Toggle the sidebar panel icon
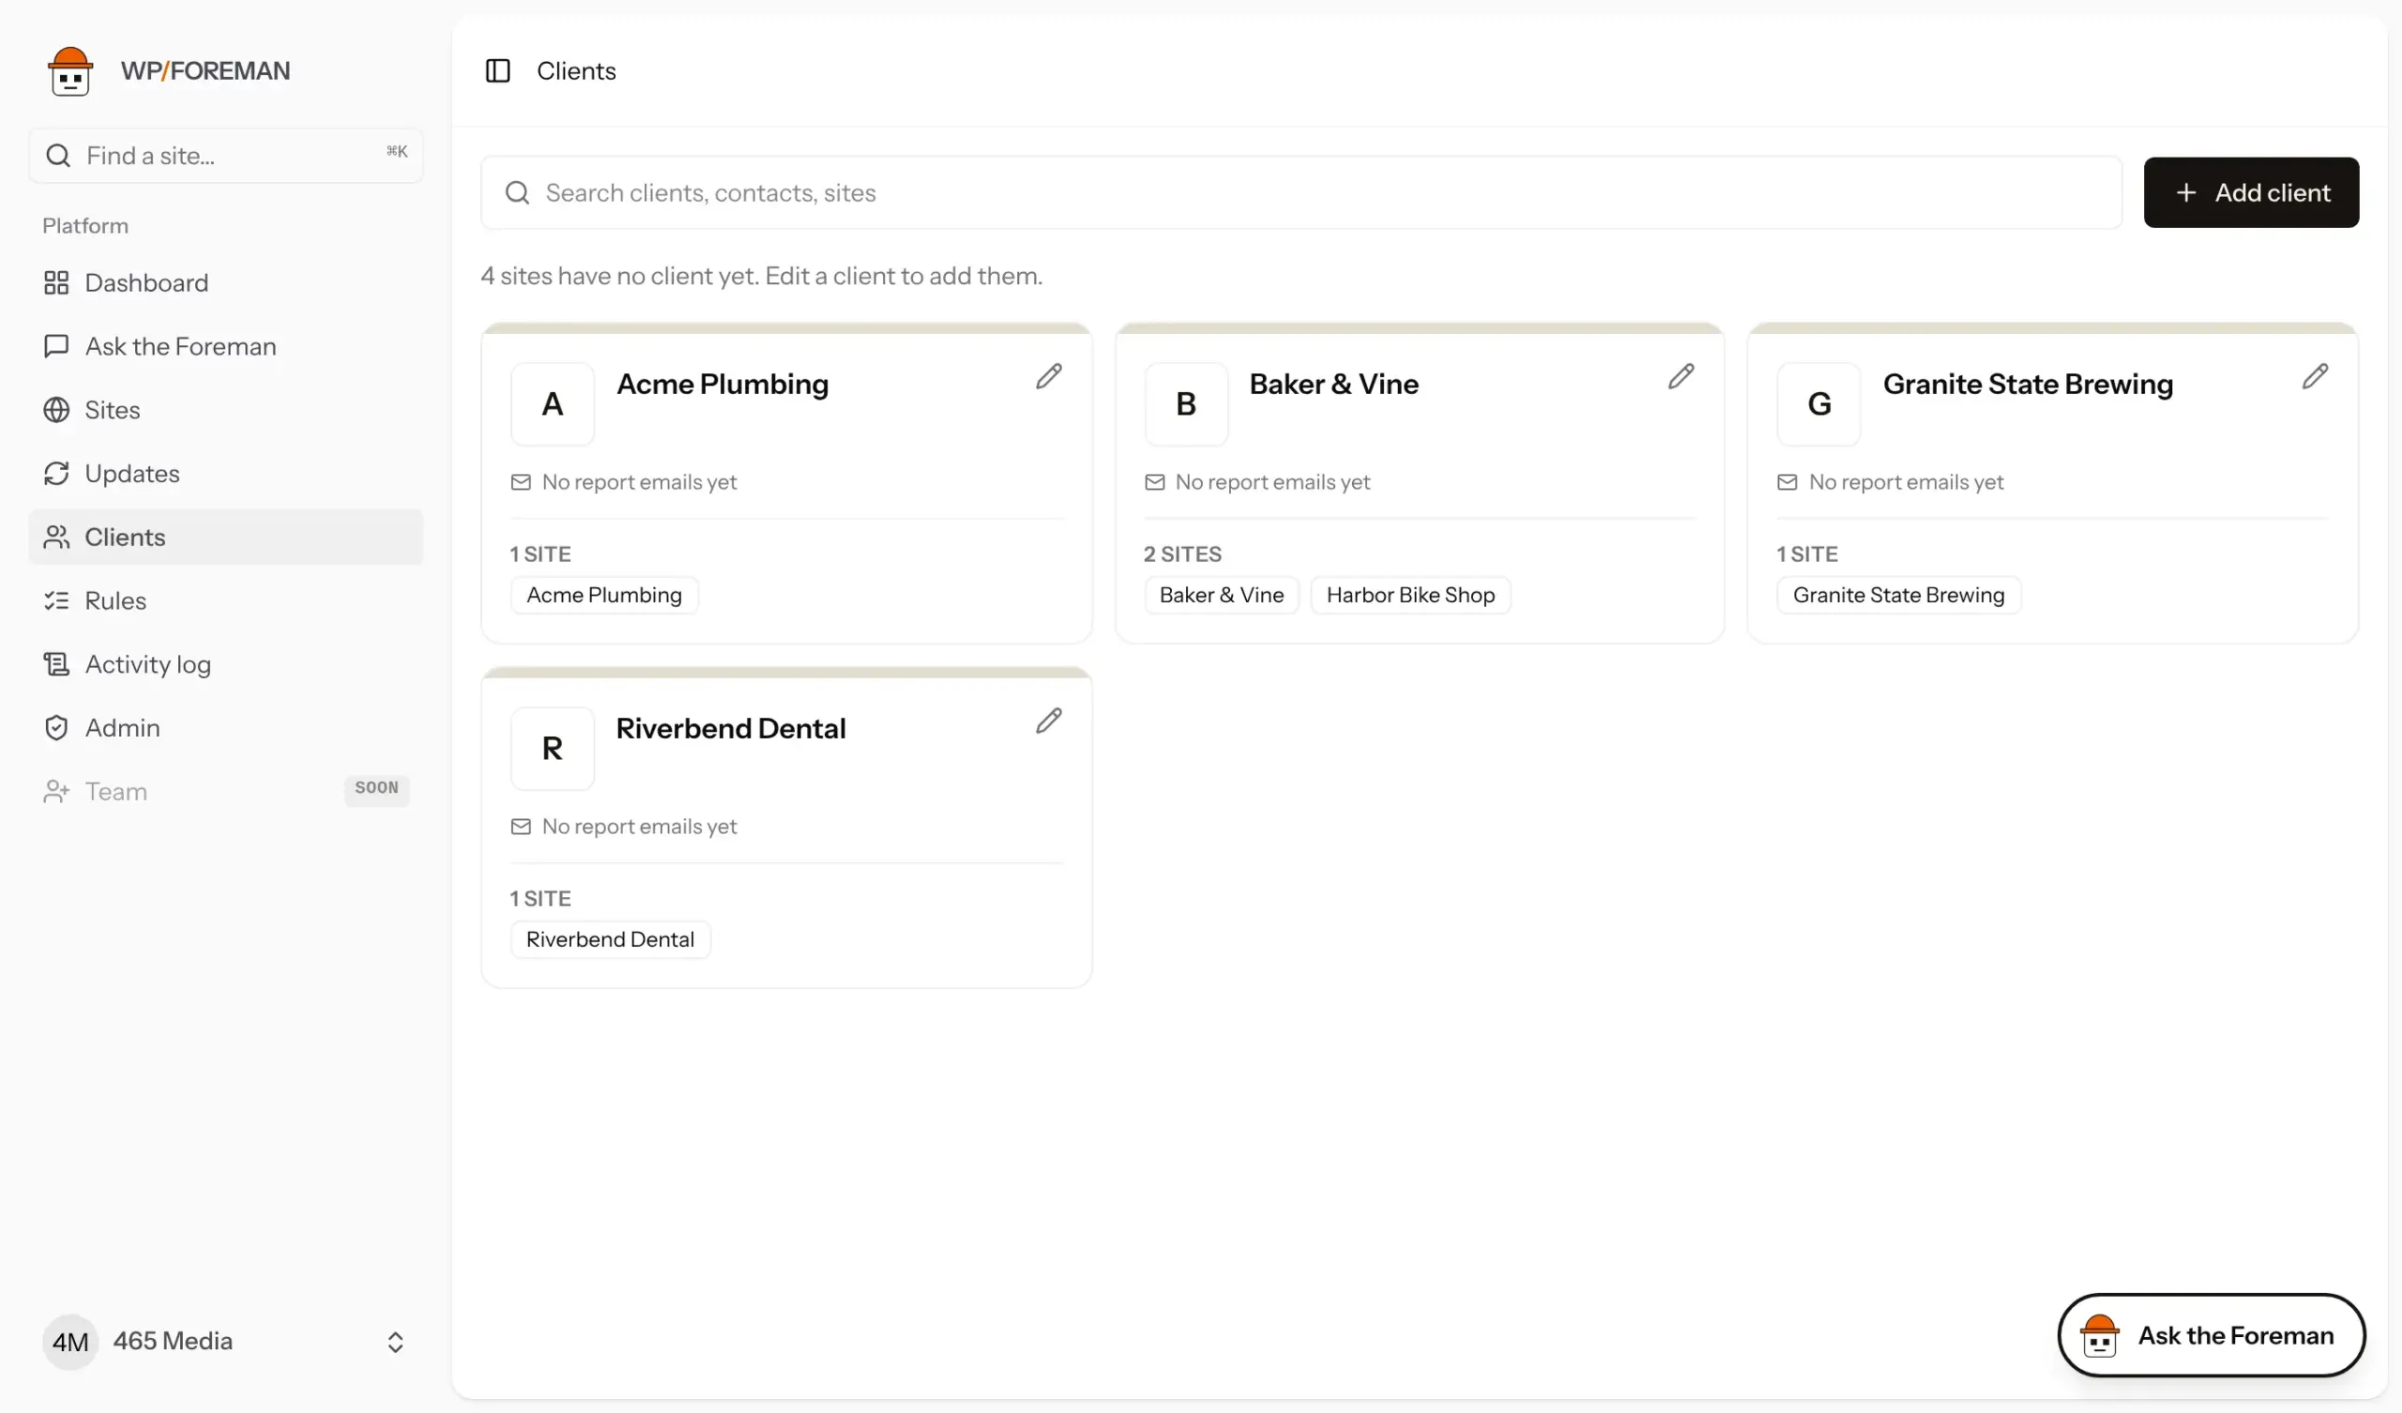The height and width of the screenshot is (1413, 2402). [x=497, y=70]
